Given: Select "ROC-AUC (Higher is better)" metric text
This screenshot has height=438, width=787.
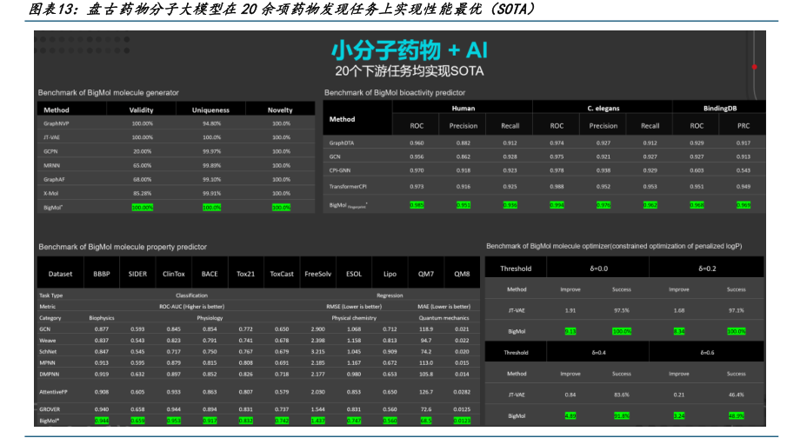Looking at the screenshot, I should click(191, 307).
